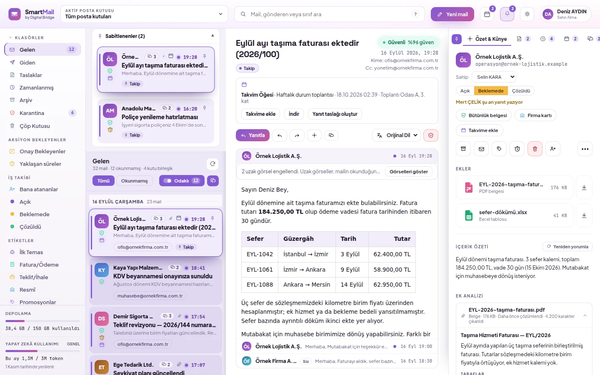Open the Sahip Selin KARA dropdown

point(494,77)
